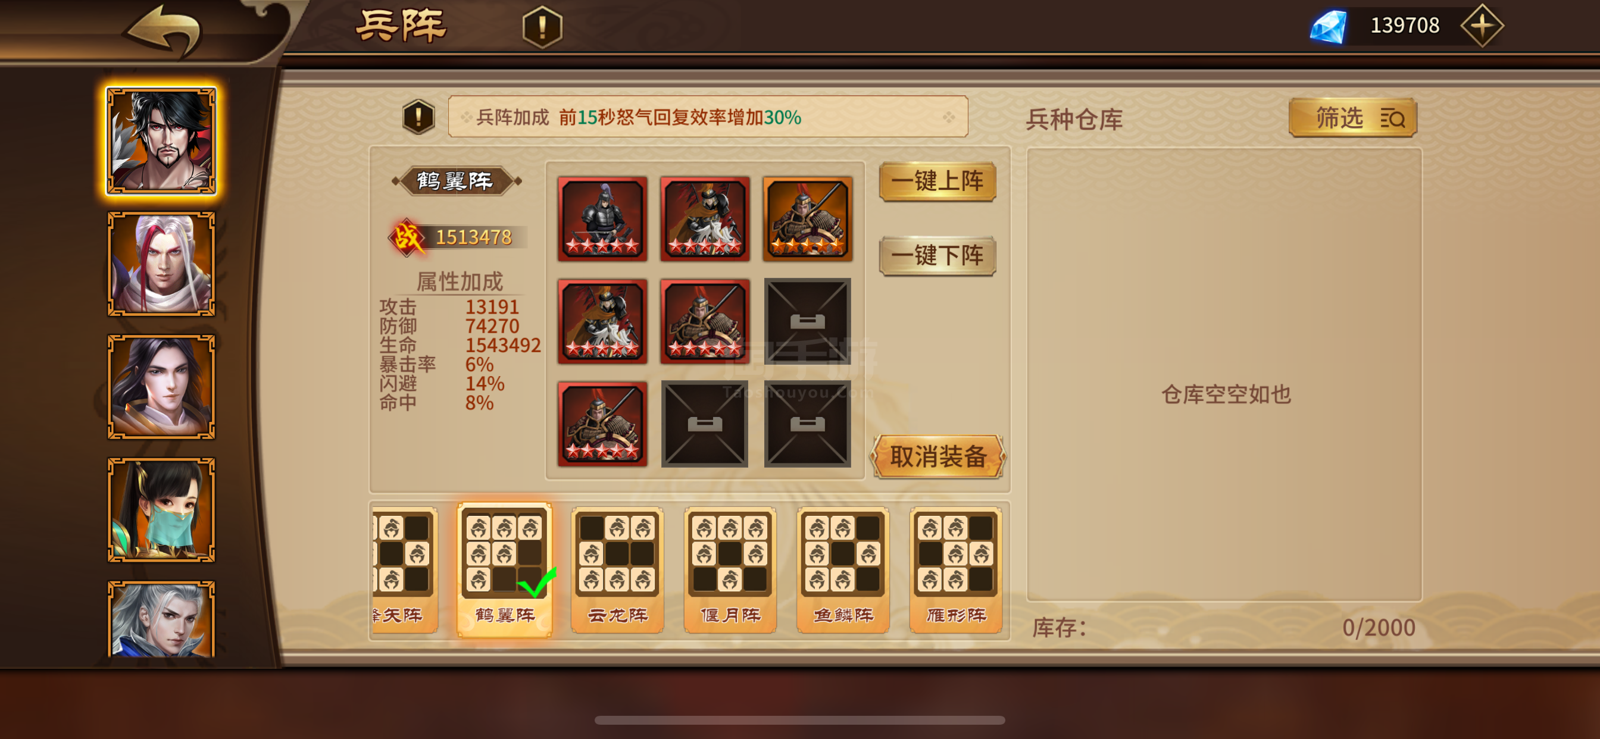Image resolution: width=1600 pixels, height=739 pixels.
Task: Select the black-haired hero portrait
Action: pyautogui.click(x=161, y=141)
